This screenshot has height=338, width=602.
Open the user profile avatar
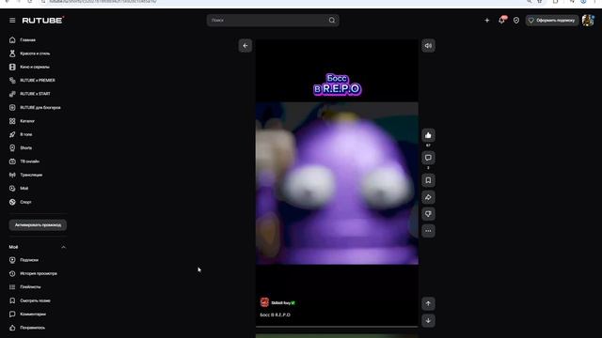[x=588, y=21]
